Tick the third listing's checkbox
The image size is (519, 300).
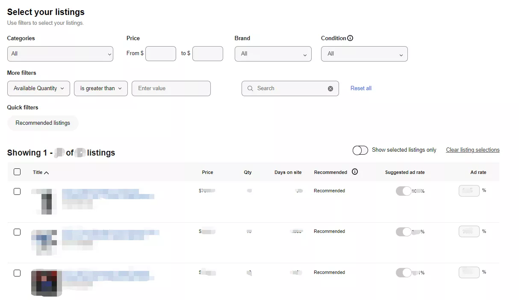point(17,273)
